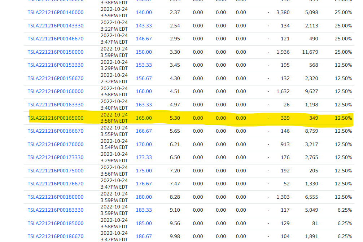
Task: Select the volume value 3,380
Action: [x=283, y=13]
